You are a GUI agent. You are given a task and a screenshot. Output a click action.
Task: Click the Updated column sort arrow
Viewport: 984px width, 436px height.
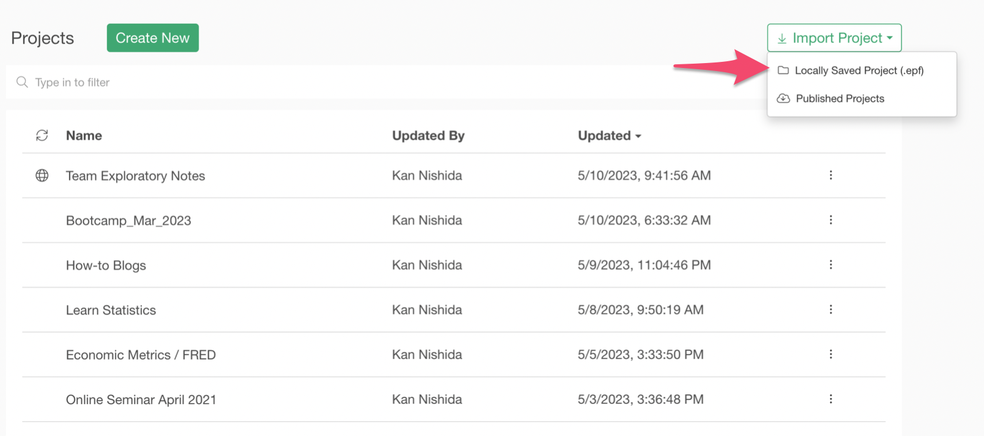[638, 136]
